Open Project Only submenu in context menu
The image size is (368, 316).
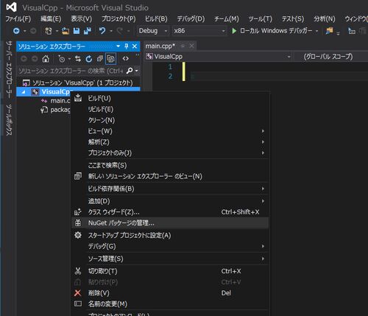[170, 153]
